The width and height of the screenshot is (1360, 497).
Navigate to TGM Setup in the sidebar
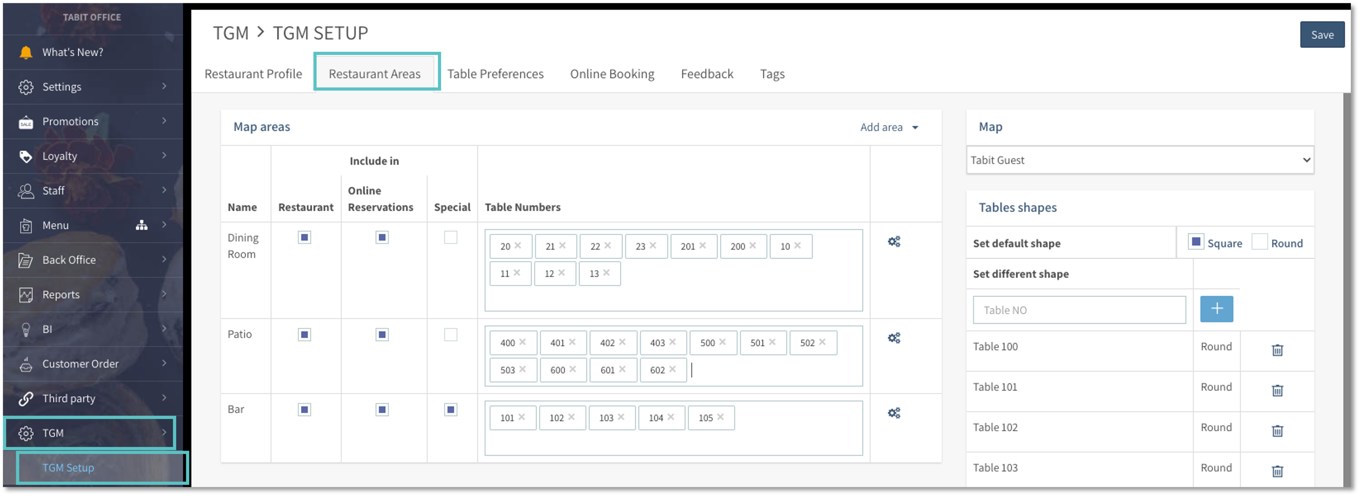(68, 467)
